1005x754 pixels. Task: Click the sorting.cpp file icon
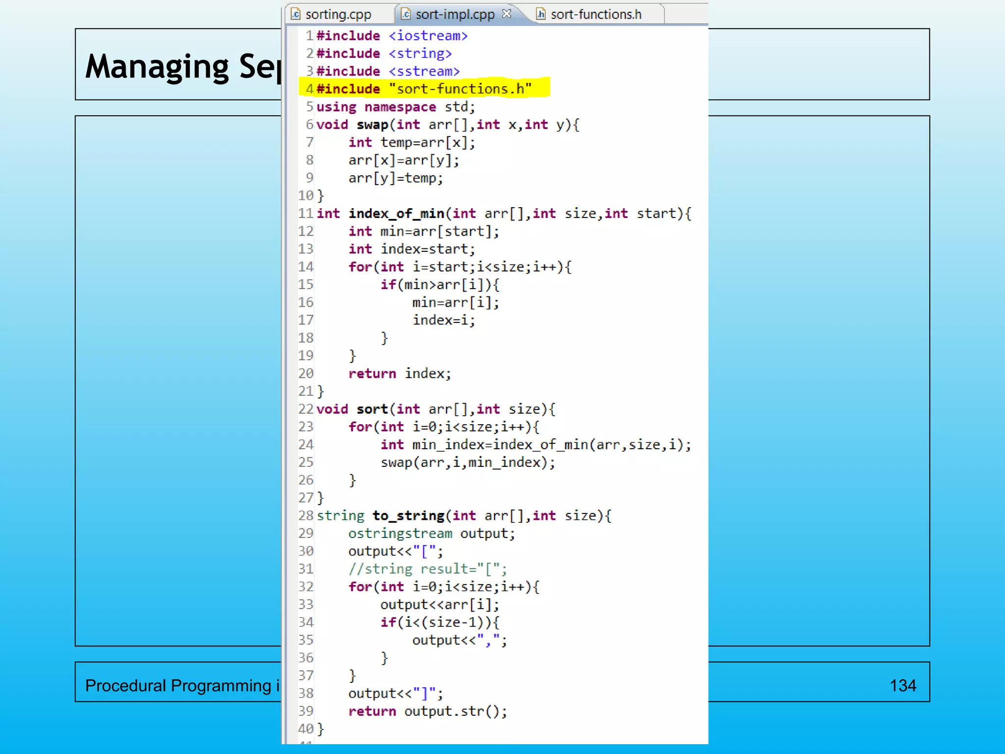(x=295, y=14)
